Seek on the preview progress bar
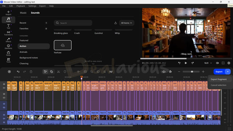The width and height of the screenshot is (233, 131). pyautogui.click(x=186, y=59)
